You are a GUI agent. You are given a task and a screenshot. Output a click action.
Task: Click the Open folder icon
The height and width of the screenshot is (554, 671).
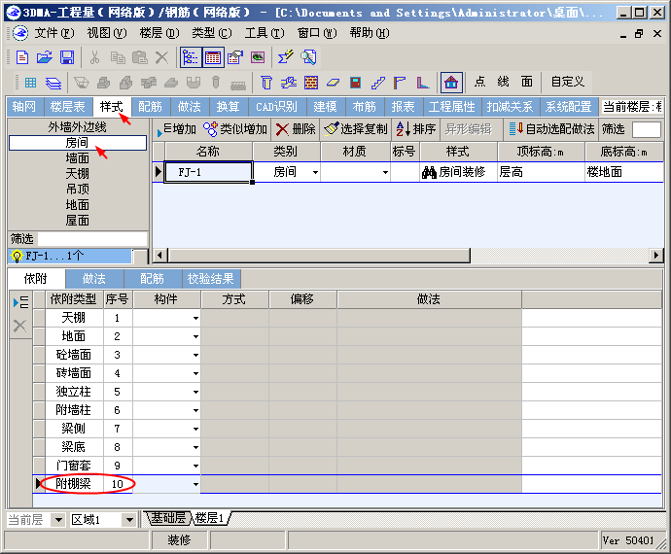(x=44, y=57)
